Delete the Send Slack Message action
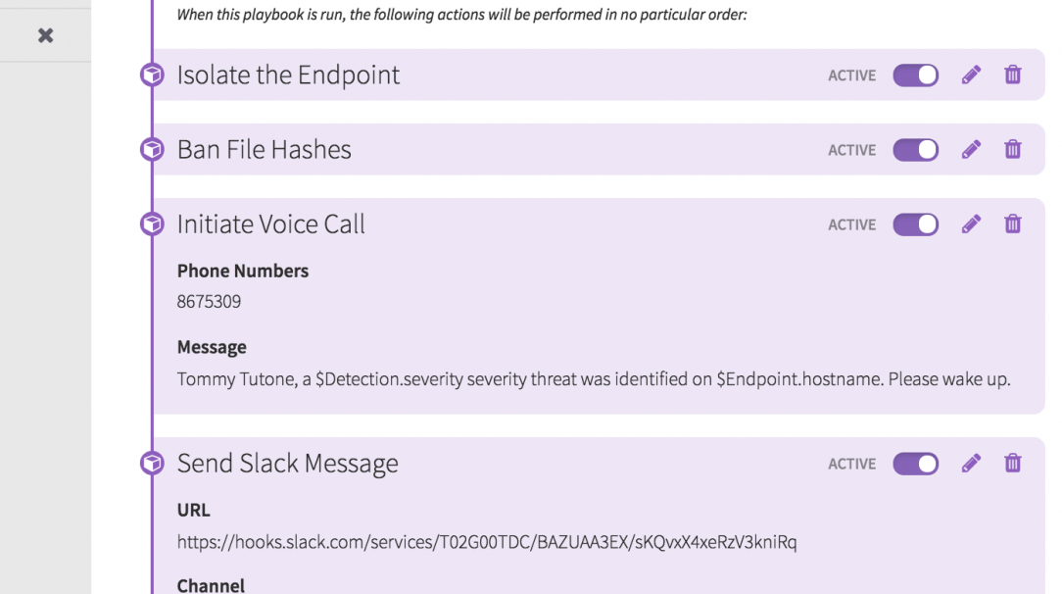Viewport: 1062px width, 594px height. [x=1013, y=463]
